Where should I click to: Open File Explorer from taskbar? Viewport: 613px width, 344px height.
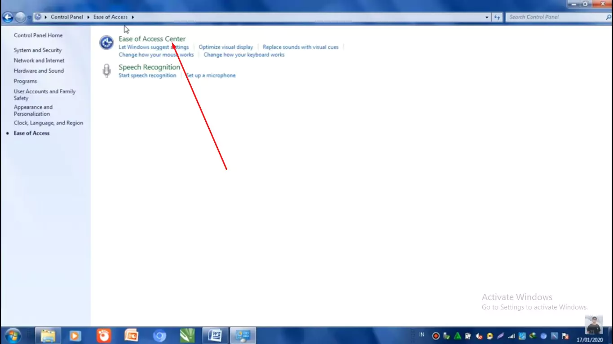[48, 335]
